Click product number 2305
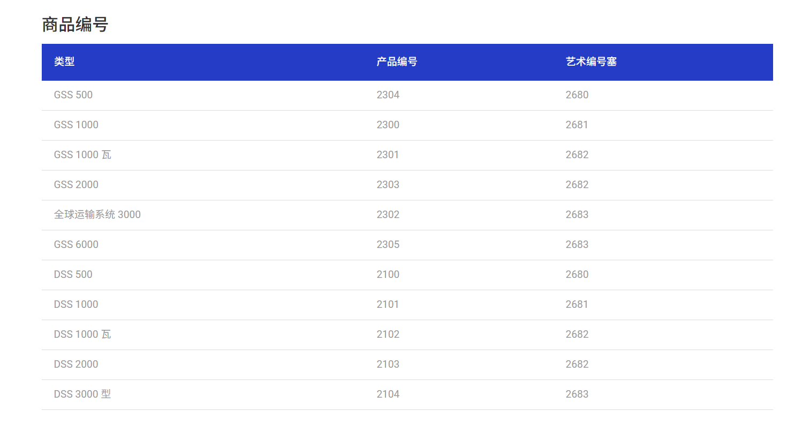The image size is (802, 434). [388, 245]
